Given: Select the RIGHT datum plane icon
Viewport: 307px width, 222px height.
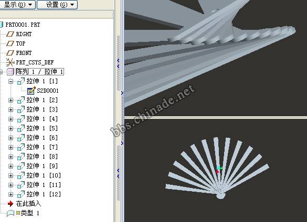Looking at the screenshot, I should 10,34.
